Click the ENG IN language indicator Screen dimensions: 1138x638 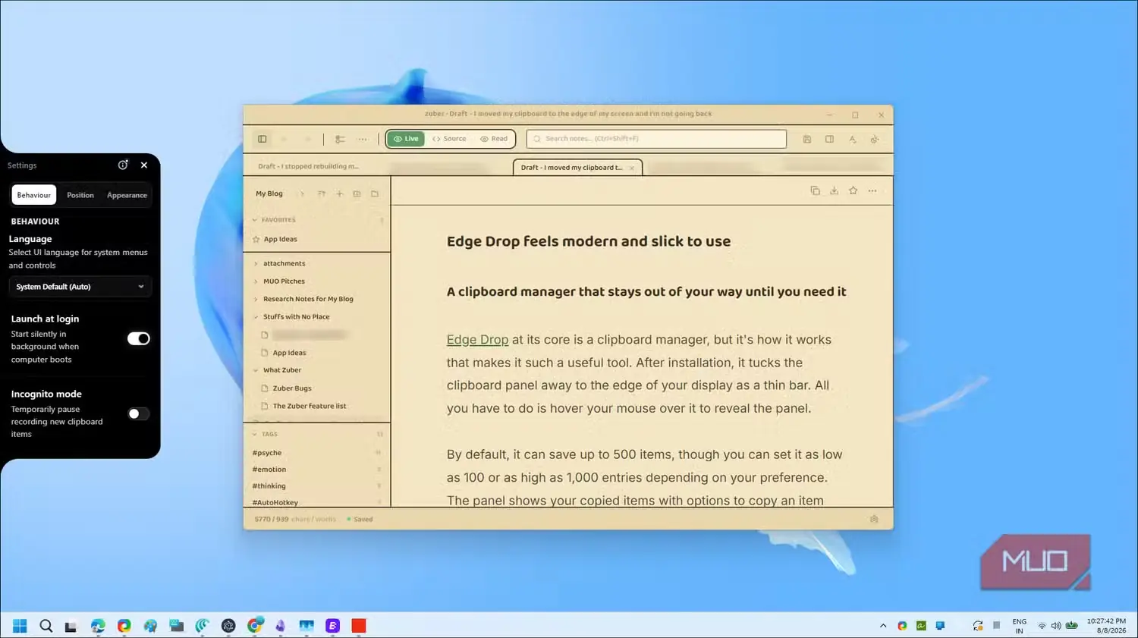tap(1019, 626)
